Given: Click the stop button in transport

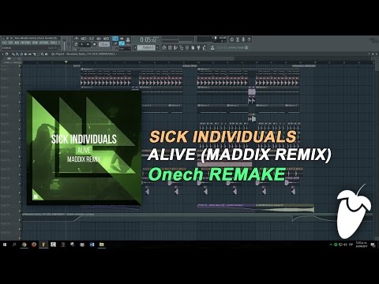Looking at the screenshot, I should [x=88, y=44].
